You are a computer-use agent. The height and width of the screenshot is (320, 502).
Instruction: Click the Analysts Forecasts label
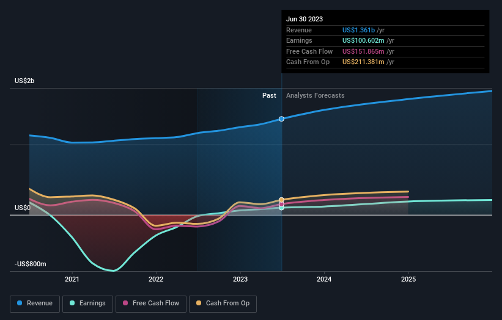click(x=316, y=95)
